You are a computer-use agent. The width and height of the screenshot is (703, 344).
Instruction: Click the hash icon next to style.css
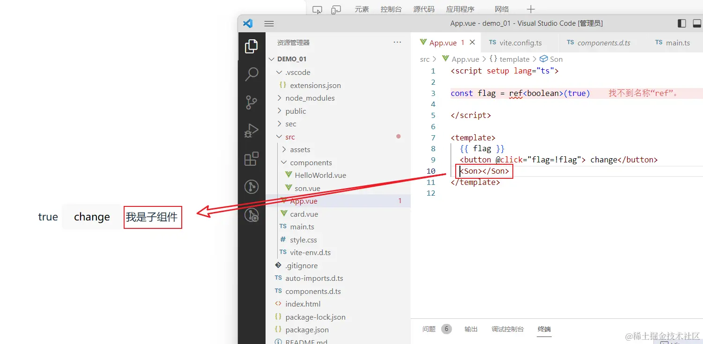tap(283, 240)
